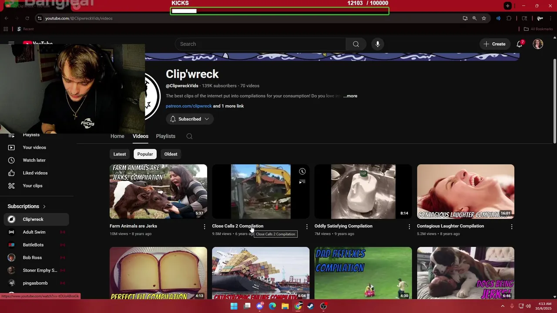Sort videos by Oldest
Screen dimensions: 557x313
pyautogui.click(x=171, y=154)
